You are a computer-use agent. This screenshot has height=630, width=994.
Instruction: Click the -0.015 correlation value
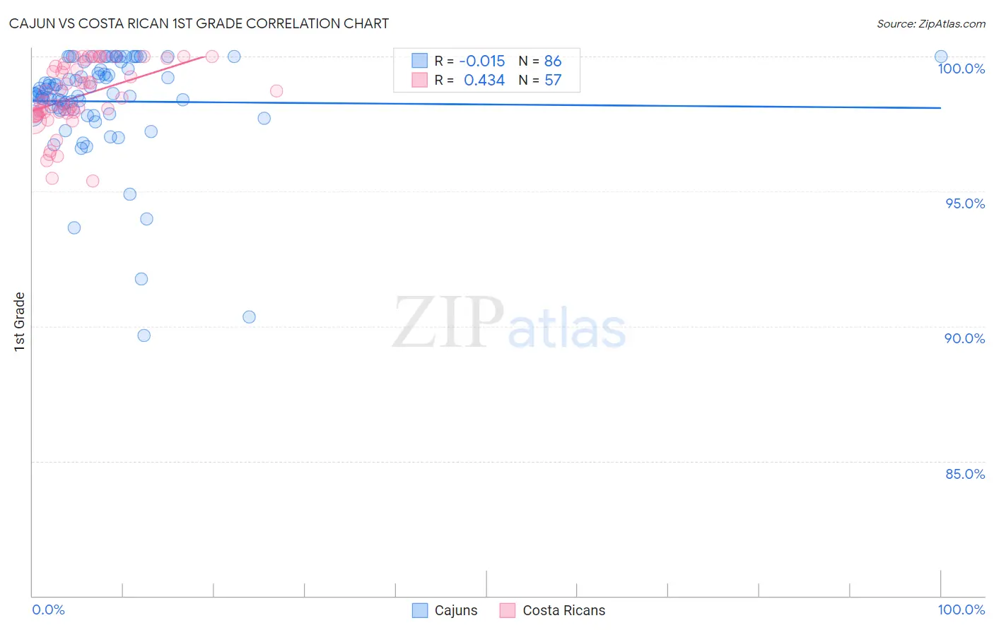point(482,61)
